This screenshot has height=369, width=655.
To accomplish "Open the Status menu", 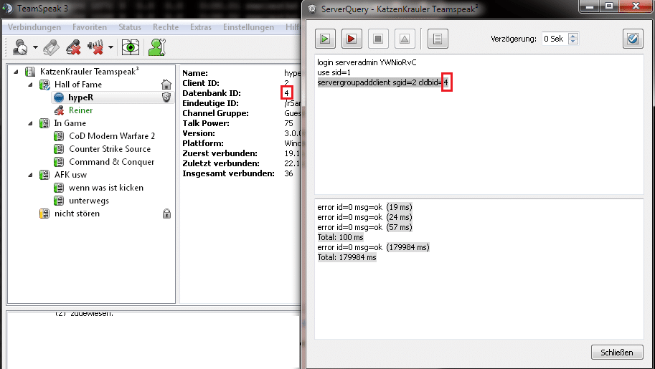I will tap(130, 27).
